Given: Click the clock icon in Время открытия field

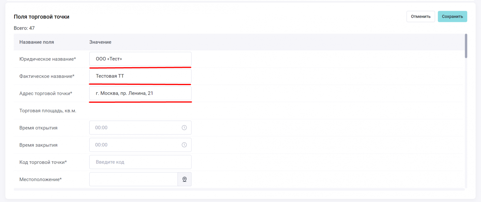Looking at the screenshot, I should (x=184, y=128).
